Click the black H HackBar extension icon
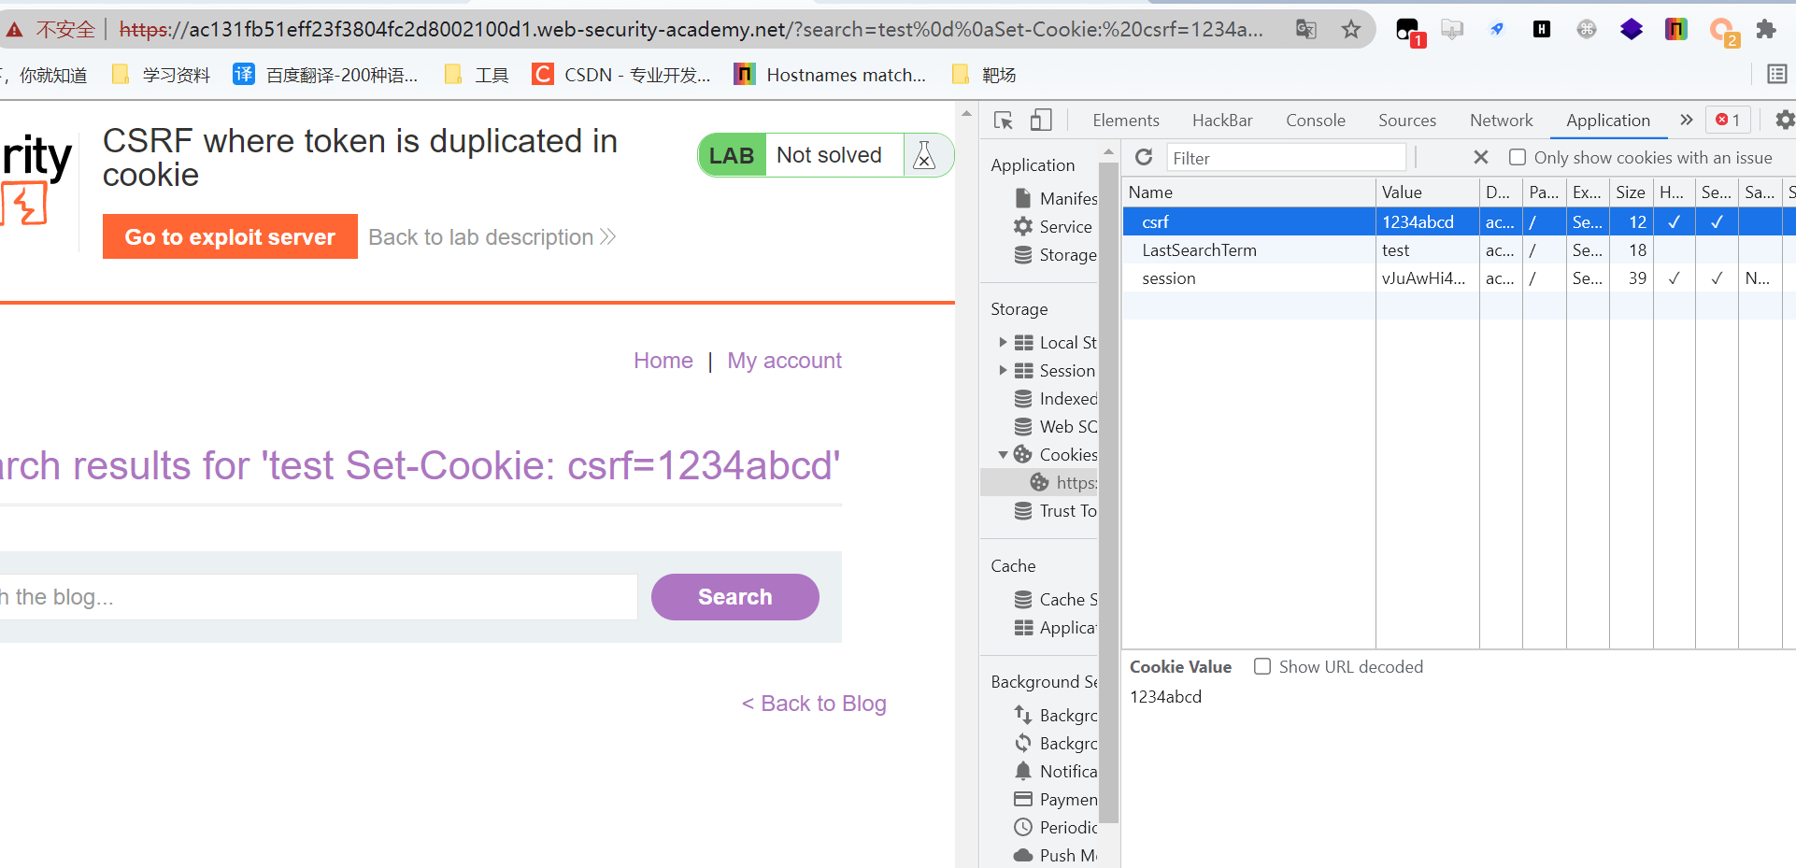 [x=1542, y=29]
